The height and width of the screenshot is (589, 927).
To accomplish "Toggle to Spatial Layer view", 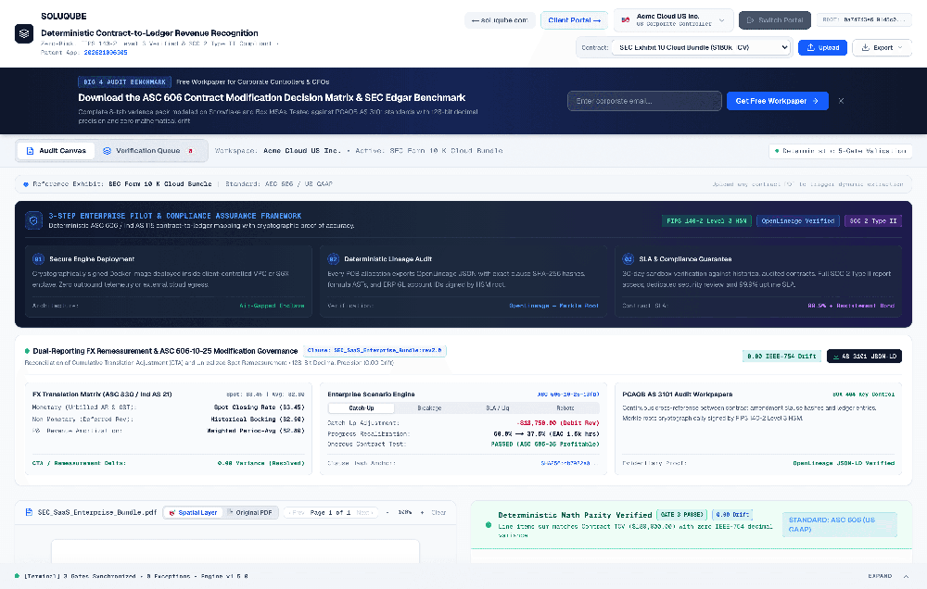I will (x=193, y=513).
